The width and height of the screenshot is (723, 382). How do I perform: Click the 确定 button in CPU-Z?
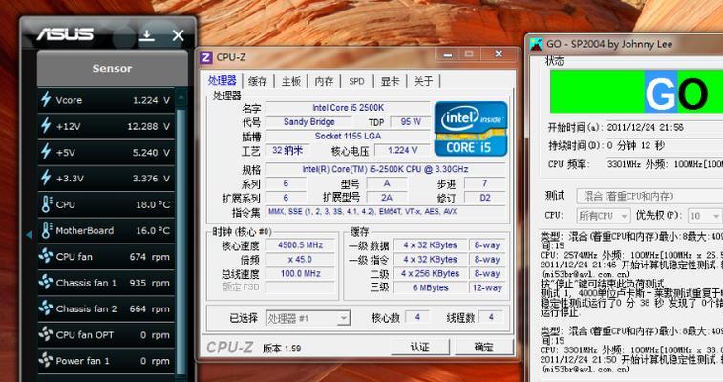483,347
